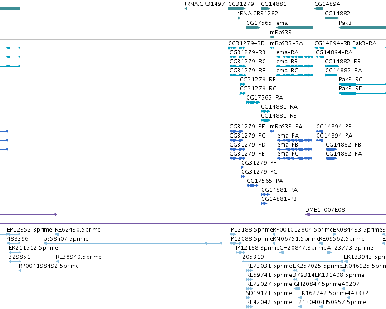Click protein CG14881-PA
This screenshot has height=309, width=386.
tap(266, 195)
